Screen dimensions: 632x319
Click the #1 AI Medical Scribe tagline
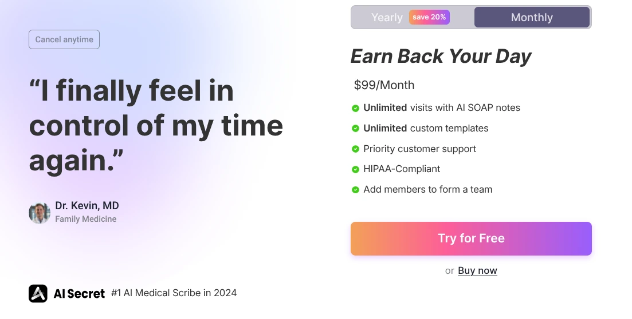(174, 293)
